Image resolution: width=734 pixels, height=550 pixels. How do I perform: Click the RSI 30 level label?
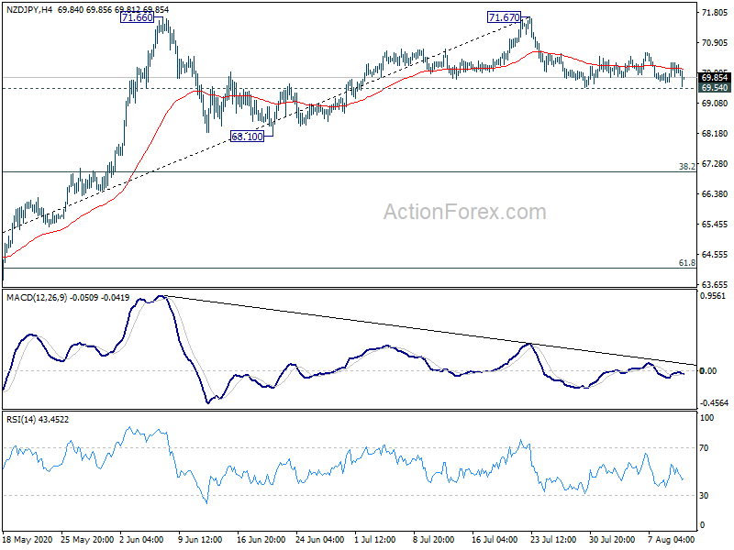pyautogui.click(x=704, y=496)
